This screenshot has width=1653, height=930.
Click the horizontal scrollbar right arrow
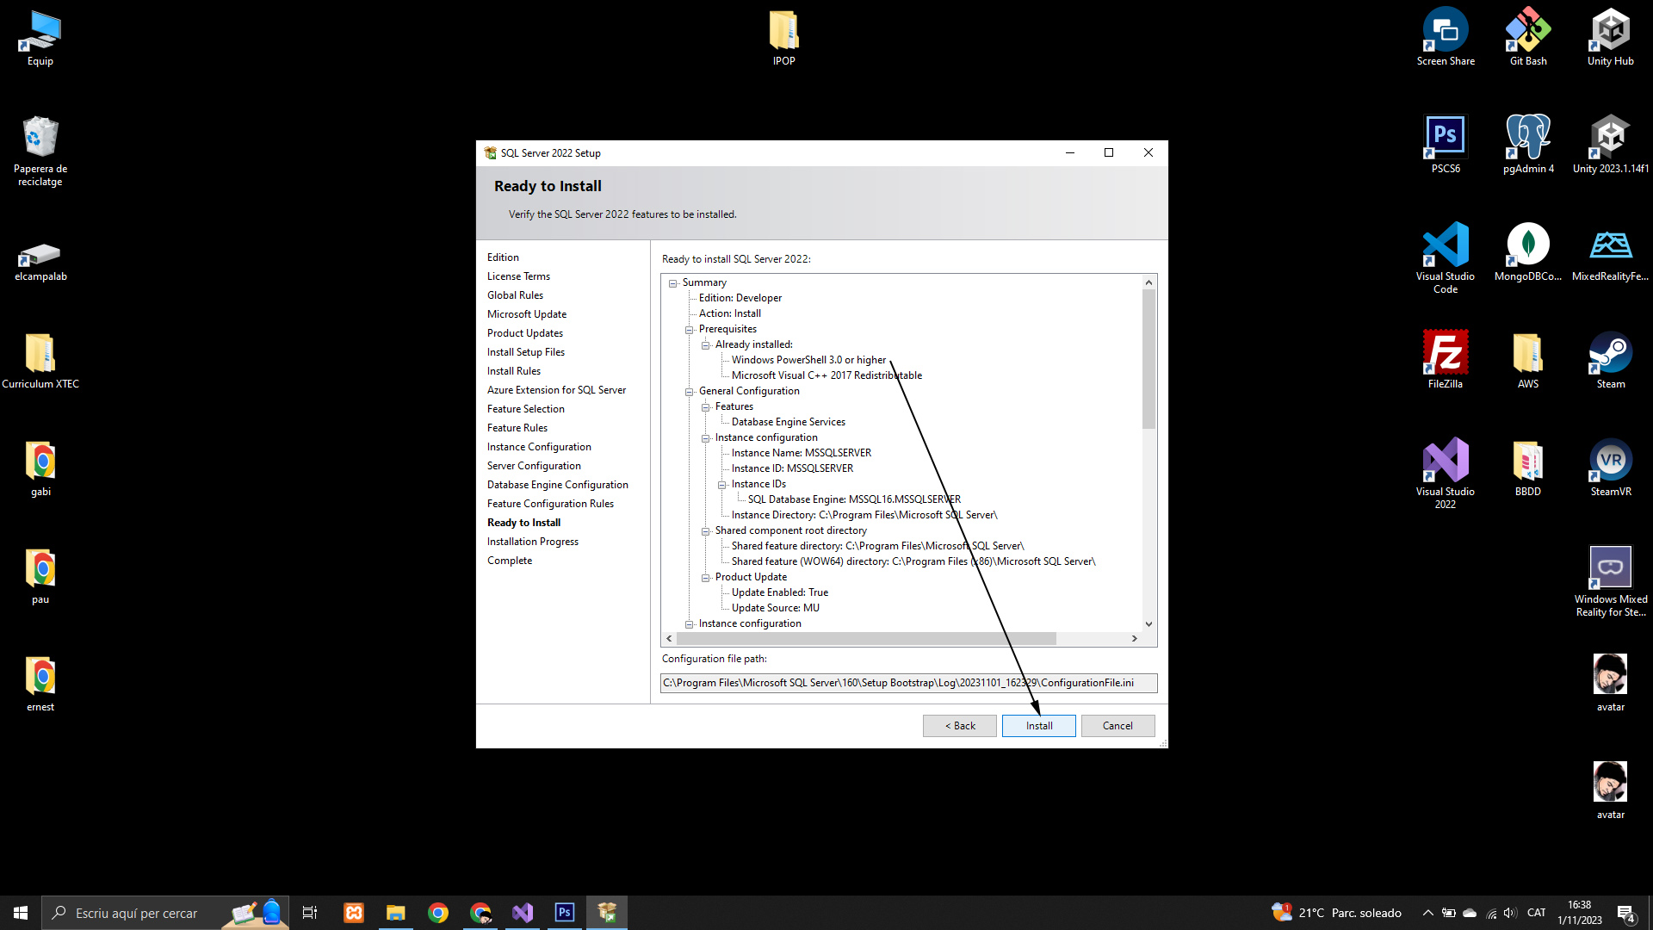point(1134,639)
